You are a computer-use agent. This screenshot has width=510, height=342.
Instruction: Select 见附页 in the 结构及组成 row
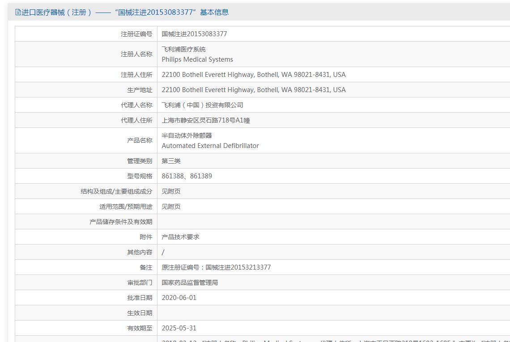(x=171, y=191)
